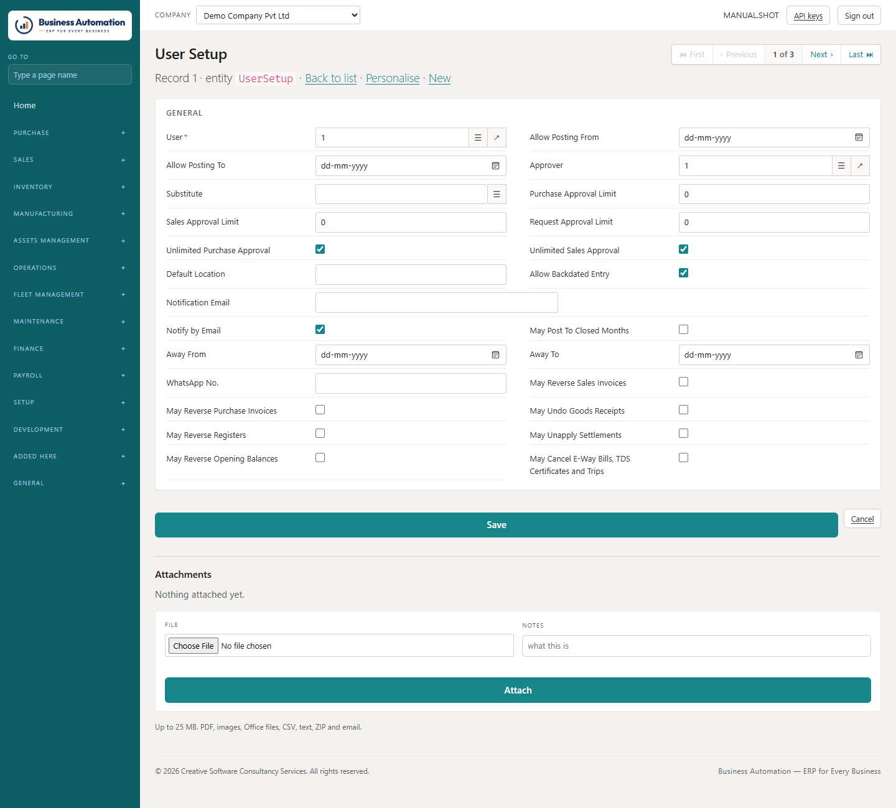Click the Attach button
The width and height of the screenshot is (896, 808).
[518, 690]
